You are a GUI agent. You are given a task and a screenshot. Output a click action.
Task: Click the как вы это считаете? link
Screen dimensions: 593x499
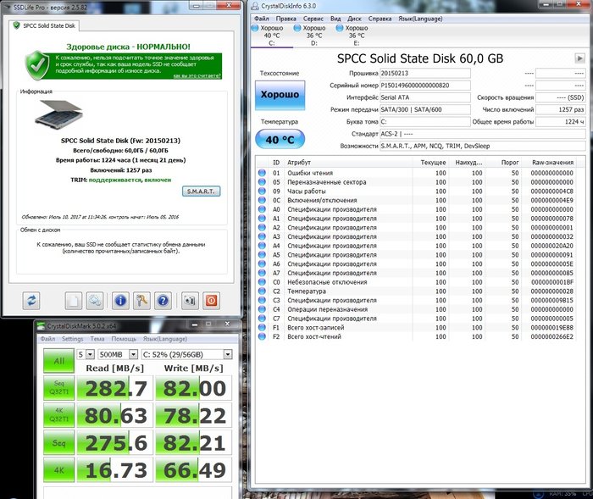(x=197, y=75)
